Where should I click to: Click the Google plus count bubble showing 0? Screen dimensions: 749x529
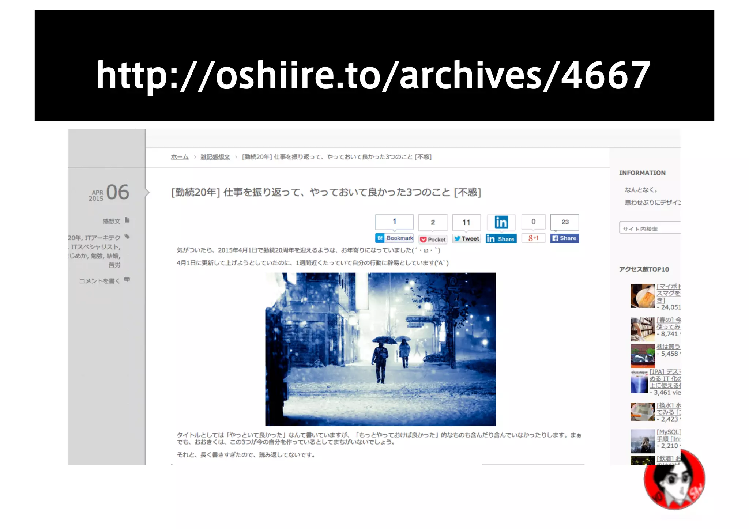533,222
